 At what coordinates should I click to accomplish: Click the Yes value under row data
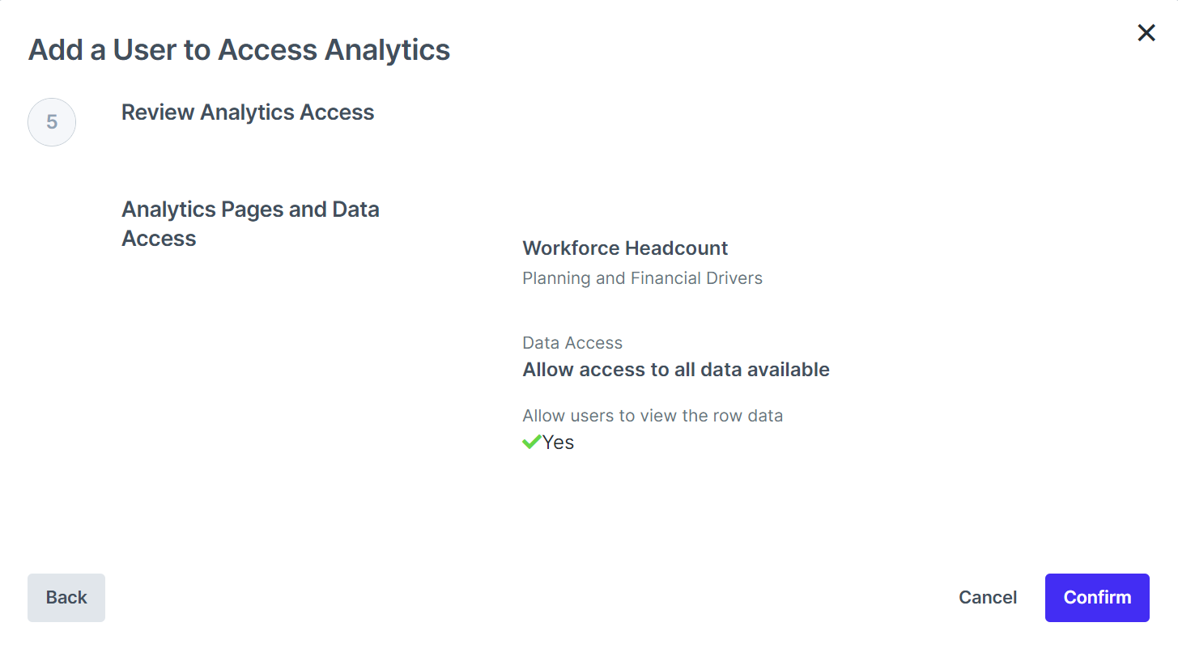(558, 443)
